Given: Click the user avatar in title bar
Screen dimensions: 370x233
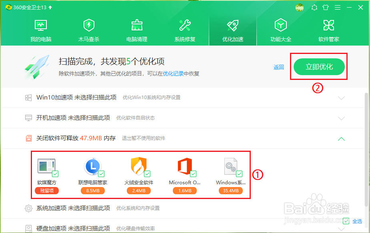Looking at the screenshot, I should click(x=300, y=8).
